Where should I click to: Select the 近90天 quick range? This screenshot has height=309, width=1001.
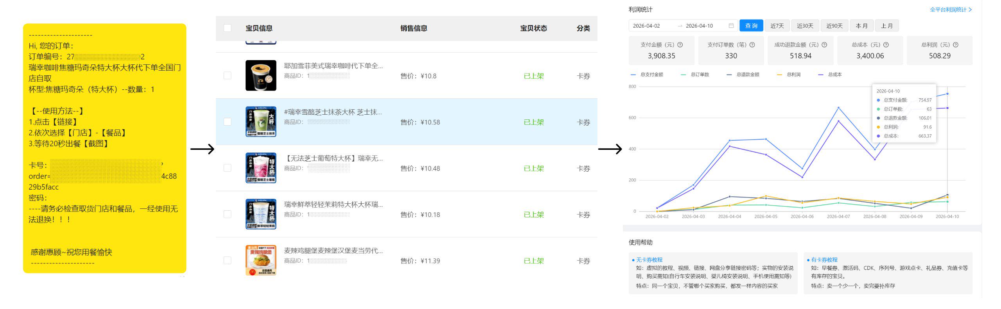pyautogui.click(x=834, y=26)
